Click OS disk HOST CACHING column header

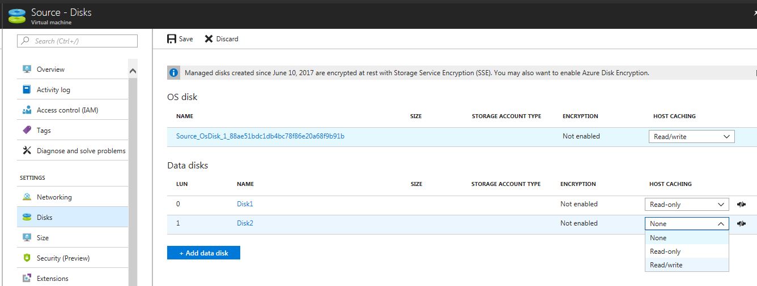[674, 116]
